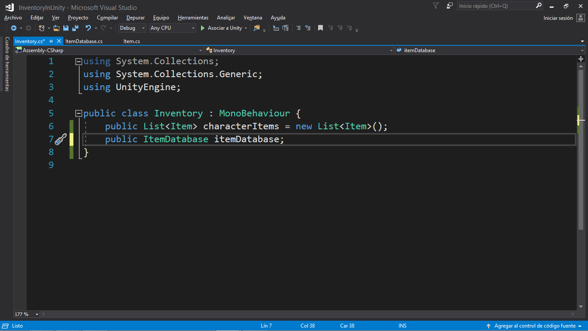Screen dimensions: 588x331
Task: Open the Ayuda menu
Action: coord(278,18)
